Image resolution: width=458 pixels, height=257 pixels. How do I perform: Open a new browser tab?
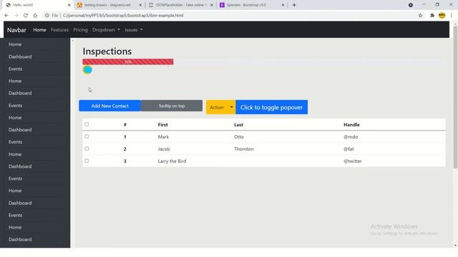pyautogui.click(x=294, y=5)
